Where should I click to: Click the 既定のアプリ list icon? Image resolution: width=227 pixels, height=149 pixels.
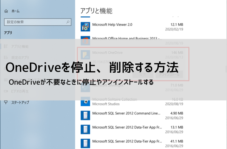[x=6, y=58]
